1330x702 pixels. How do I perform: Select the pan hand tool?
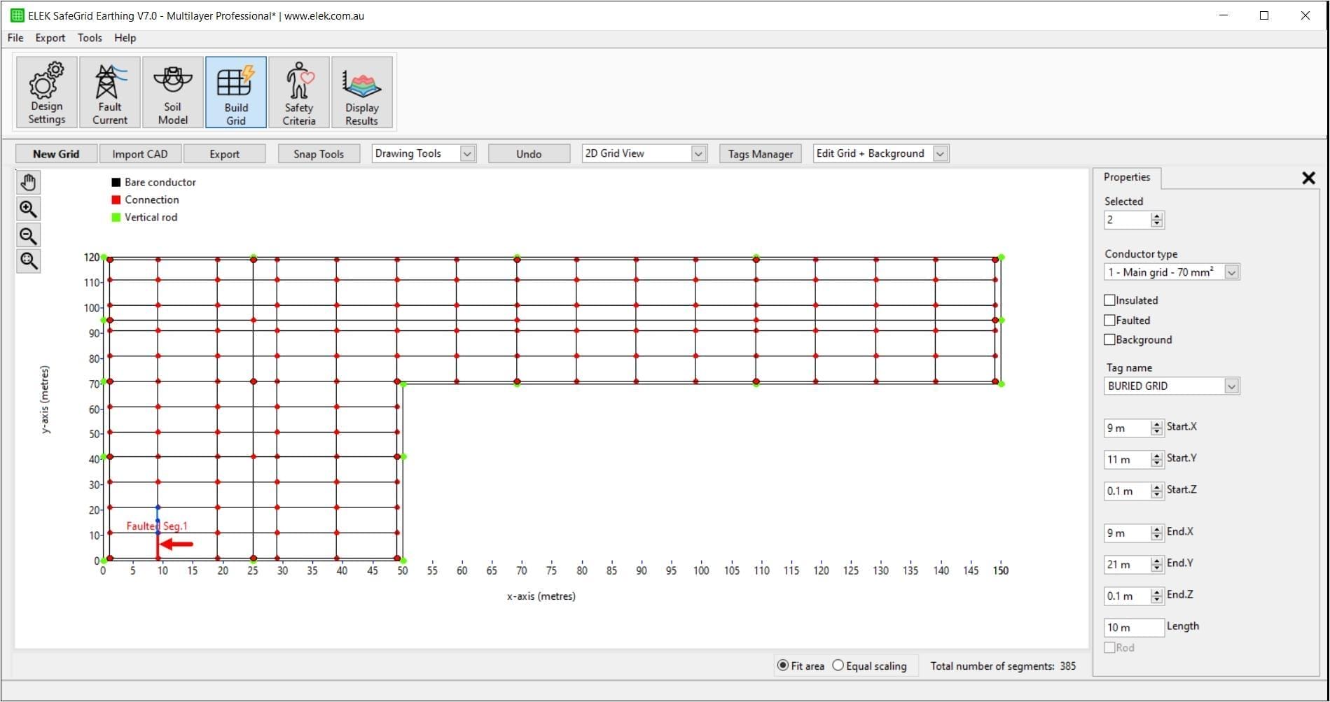click(x=28, y=182)
